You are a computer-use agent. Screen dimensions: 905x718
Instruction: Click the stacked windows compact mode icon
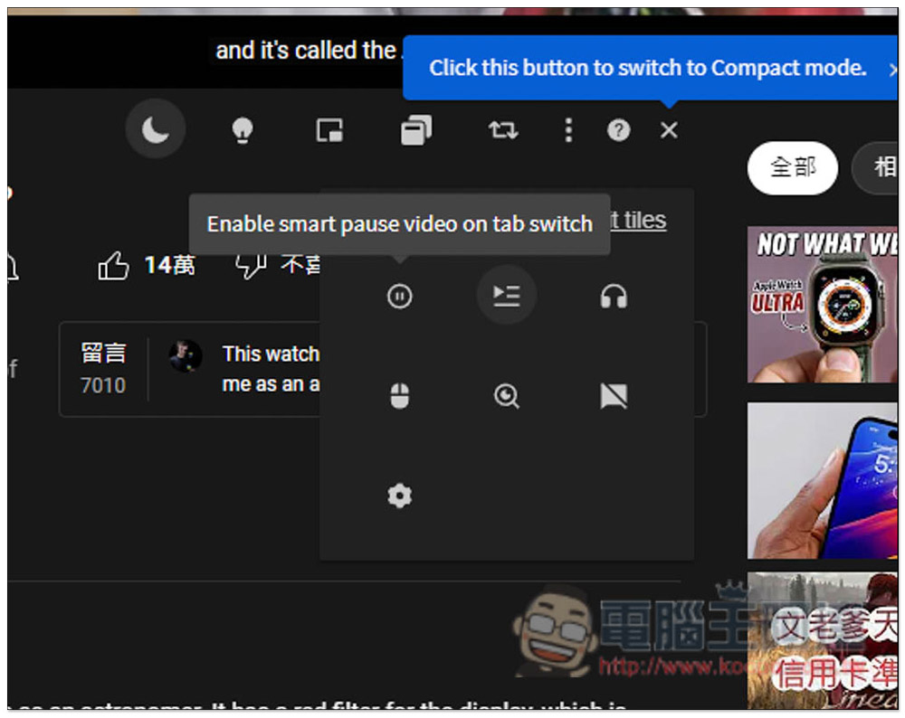(416, 129)
